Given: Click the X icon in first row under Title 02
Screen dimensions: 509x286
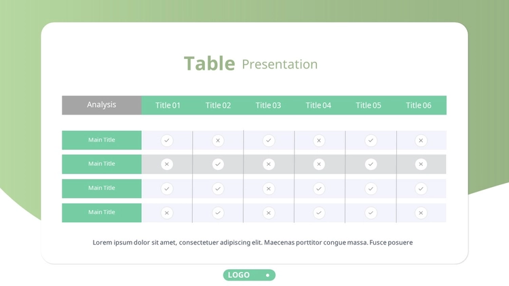Looking at the screenshot, I should click(x=218, y=140).
